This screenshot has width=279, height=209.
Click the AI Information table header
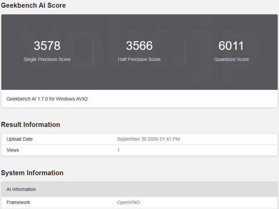point(140,189)
